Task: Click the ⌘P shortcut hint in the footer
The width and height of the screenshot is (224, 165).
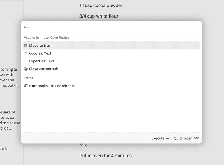Action: (196, 138)
